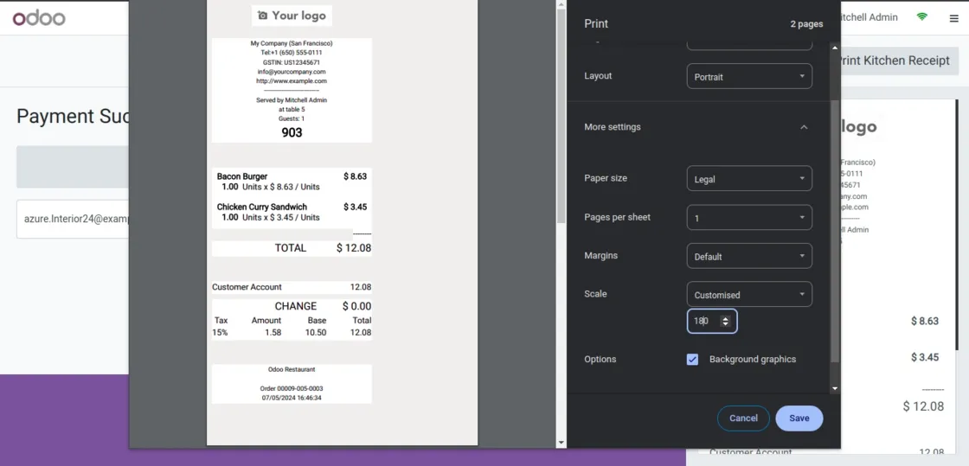The width and height of the screenshot is (969, 466).
Task: Click preview pane scrollbar down arrow
Action: click(x=562, y=443)
